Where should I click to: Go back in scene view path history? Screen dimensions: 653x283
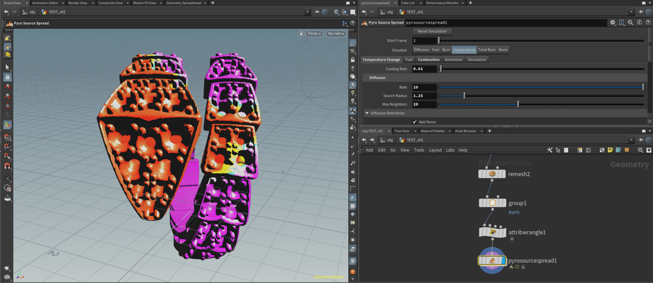tap(6, 12)
